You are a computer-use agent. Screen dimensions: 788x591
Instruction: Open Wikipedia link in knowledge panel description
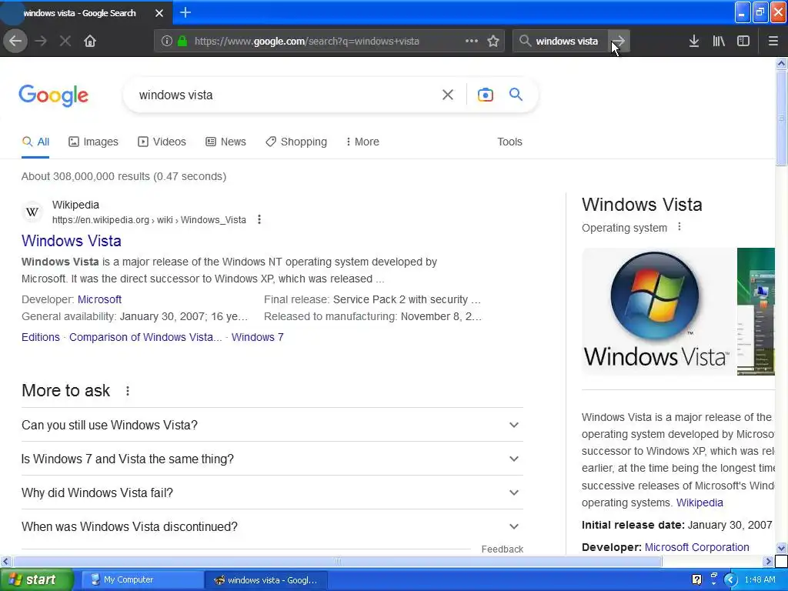coord(700,503)
